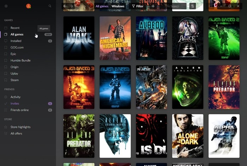Open Invites page
This screenshot has width=247, height=166.
15,104
